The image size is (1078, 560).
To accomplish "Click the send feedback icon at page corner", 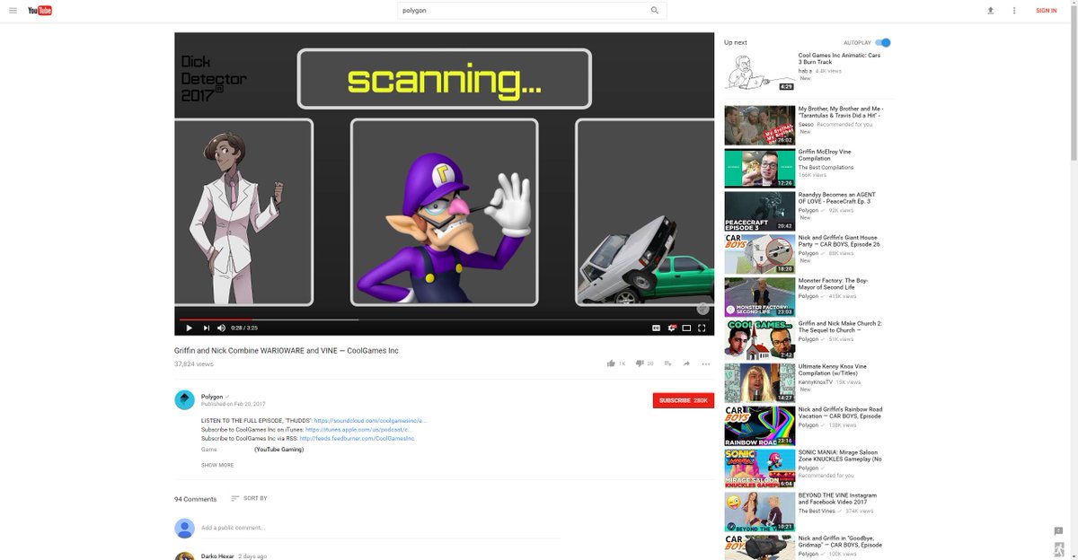I will (x=1058, y=531).
